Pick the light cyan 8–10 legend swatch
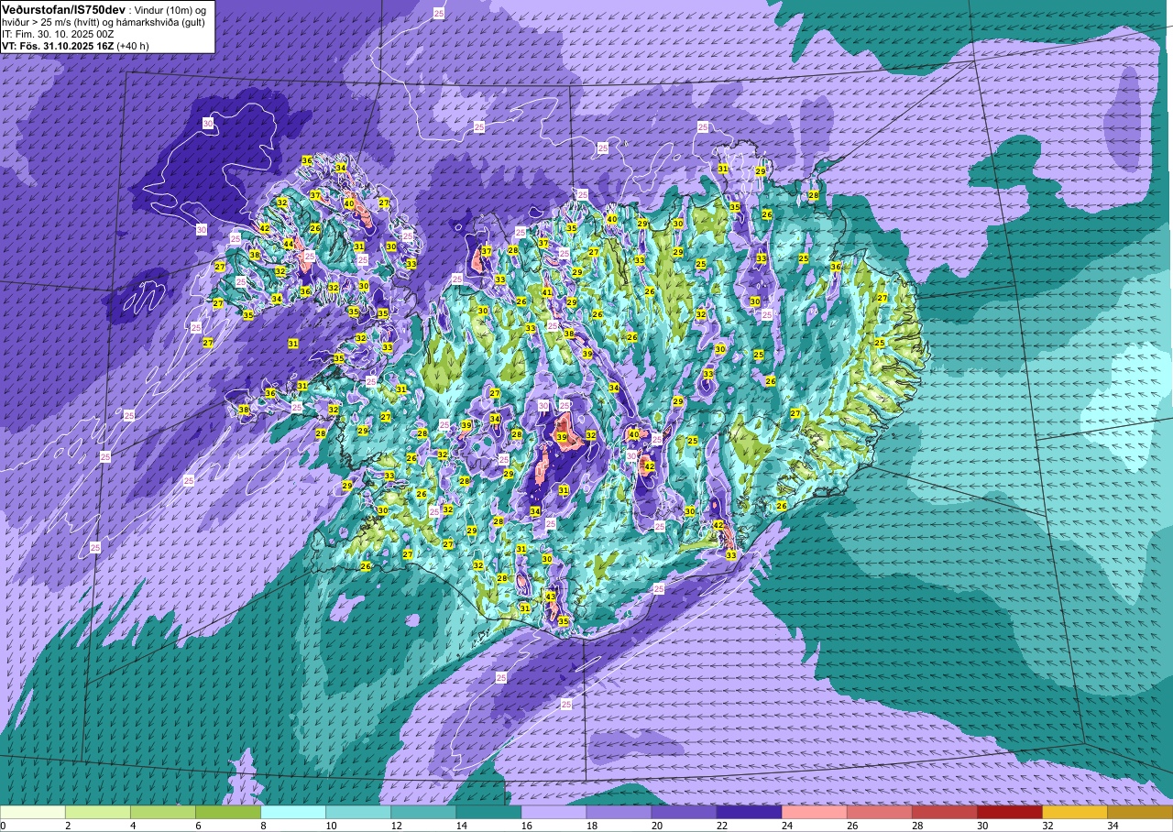1173x832 pixels. click(293, 812)
